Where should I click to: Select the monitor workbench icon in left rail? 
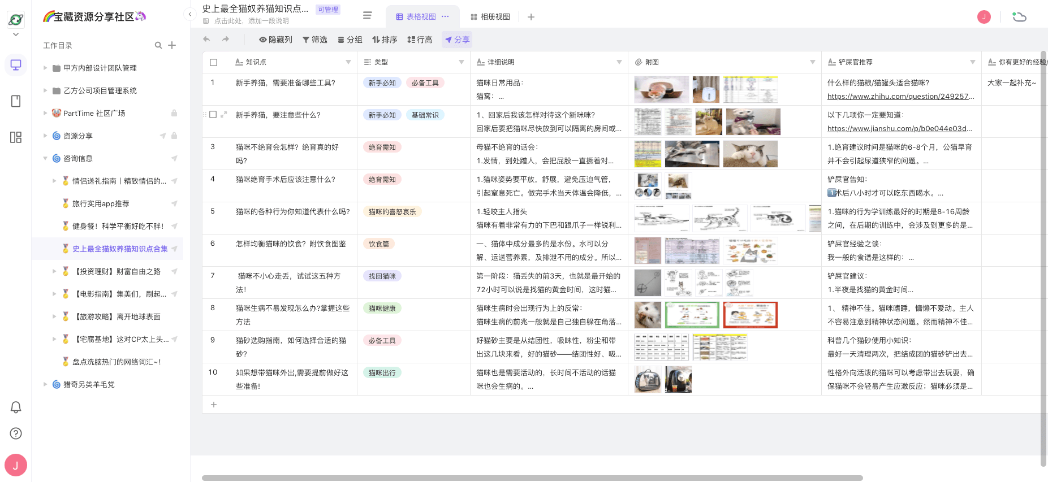[x=16, y=65]
